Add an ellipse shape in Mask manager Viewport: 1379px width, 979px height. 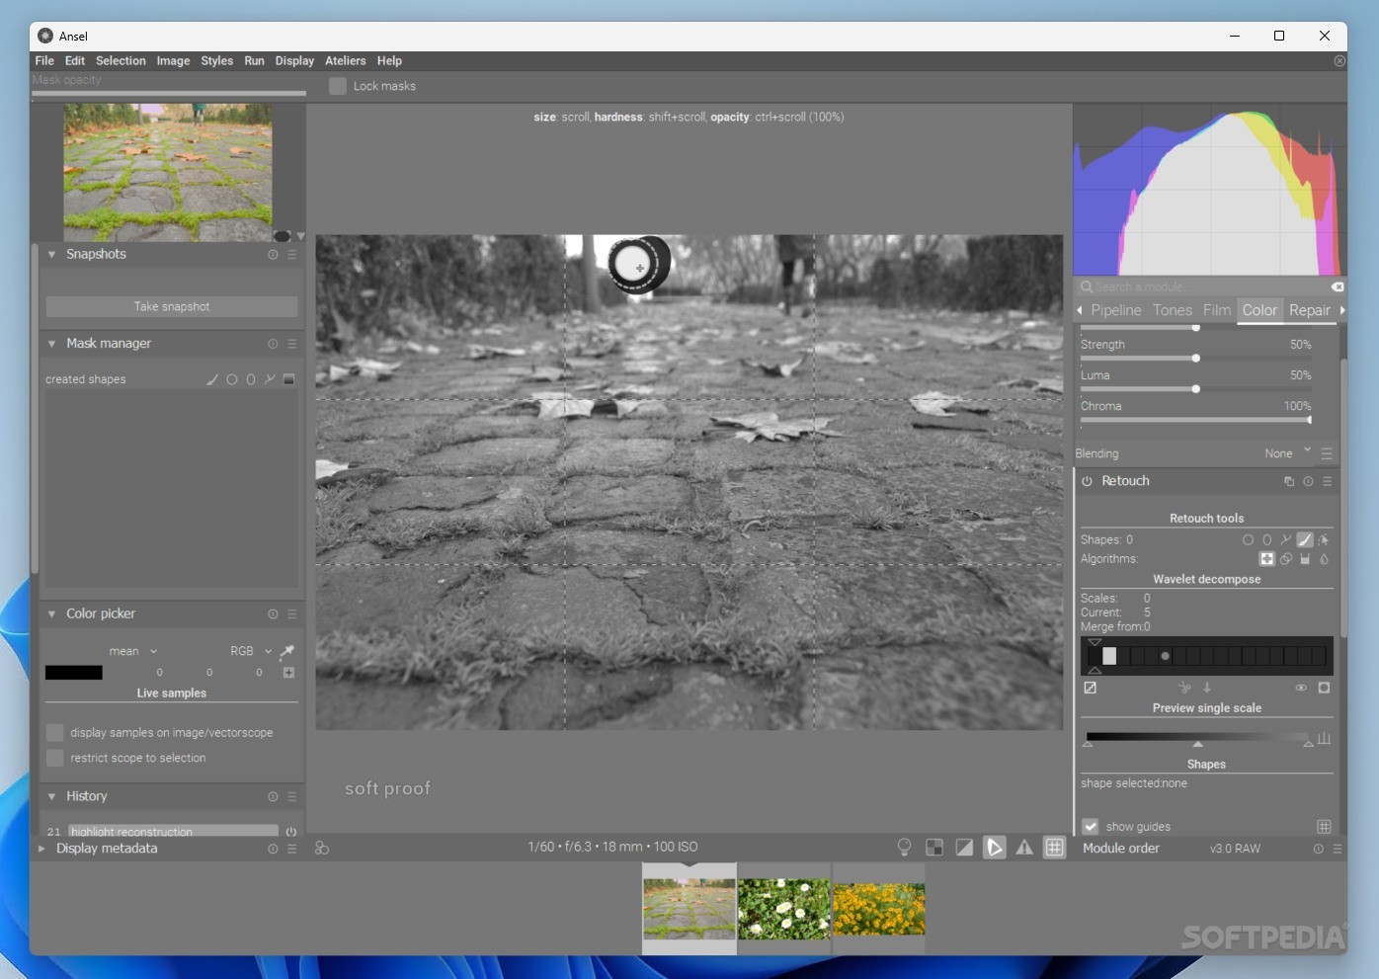251,379
